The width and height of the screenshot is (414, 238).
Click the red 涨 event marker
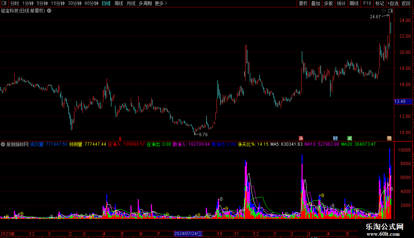point(301,138)
